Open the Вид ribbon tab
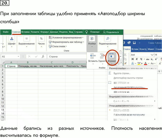162x138 pixels. coord(71,32)
